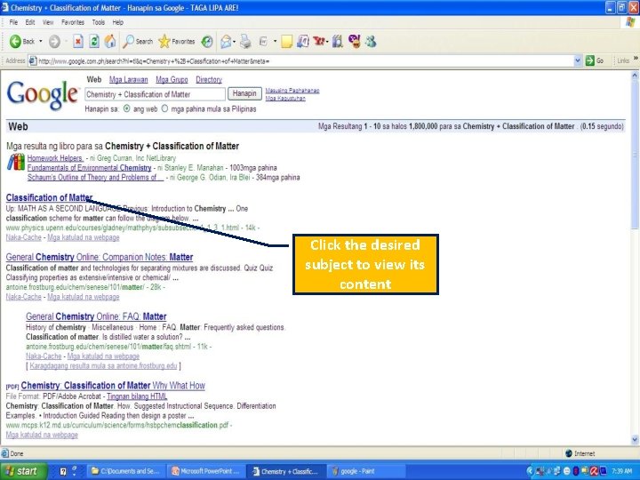The image size is (640, 480).
Task: Click the books icon beside book results
Action: click(16, 162)
